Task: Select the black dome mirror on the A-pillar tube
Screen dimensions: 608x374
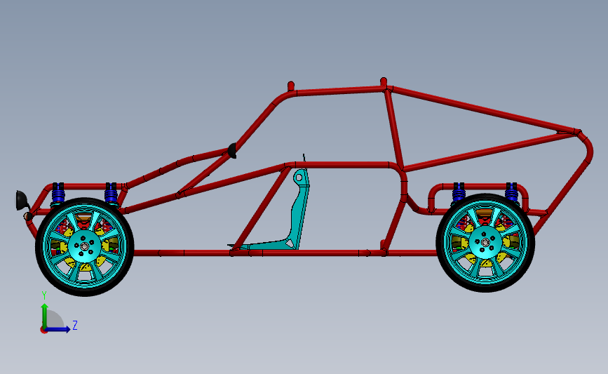Action: (x=232, y=151)
